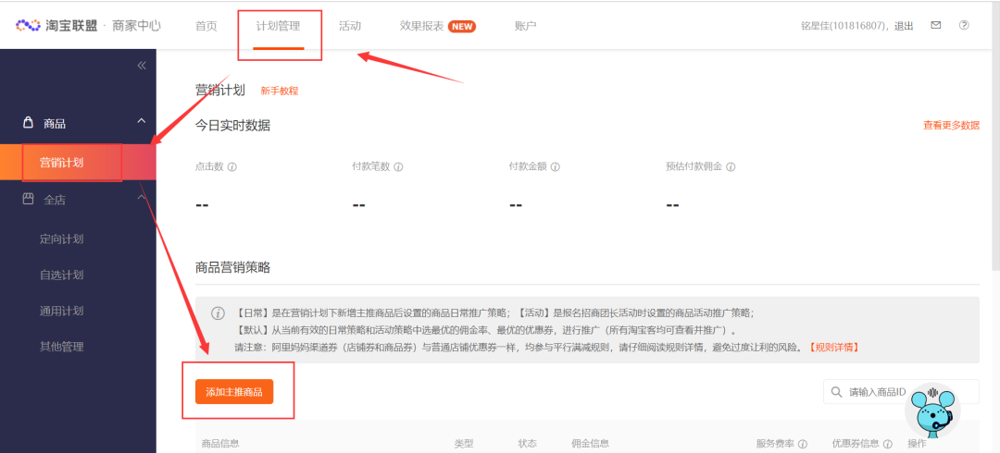
Task: Switch to the 计划管理 tab
Action: tap(279, 25)
